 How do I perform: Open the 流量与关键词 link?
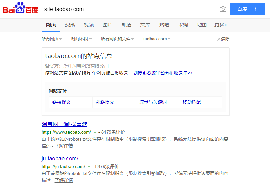153,102
